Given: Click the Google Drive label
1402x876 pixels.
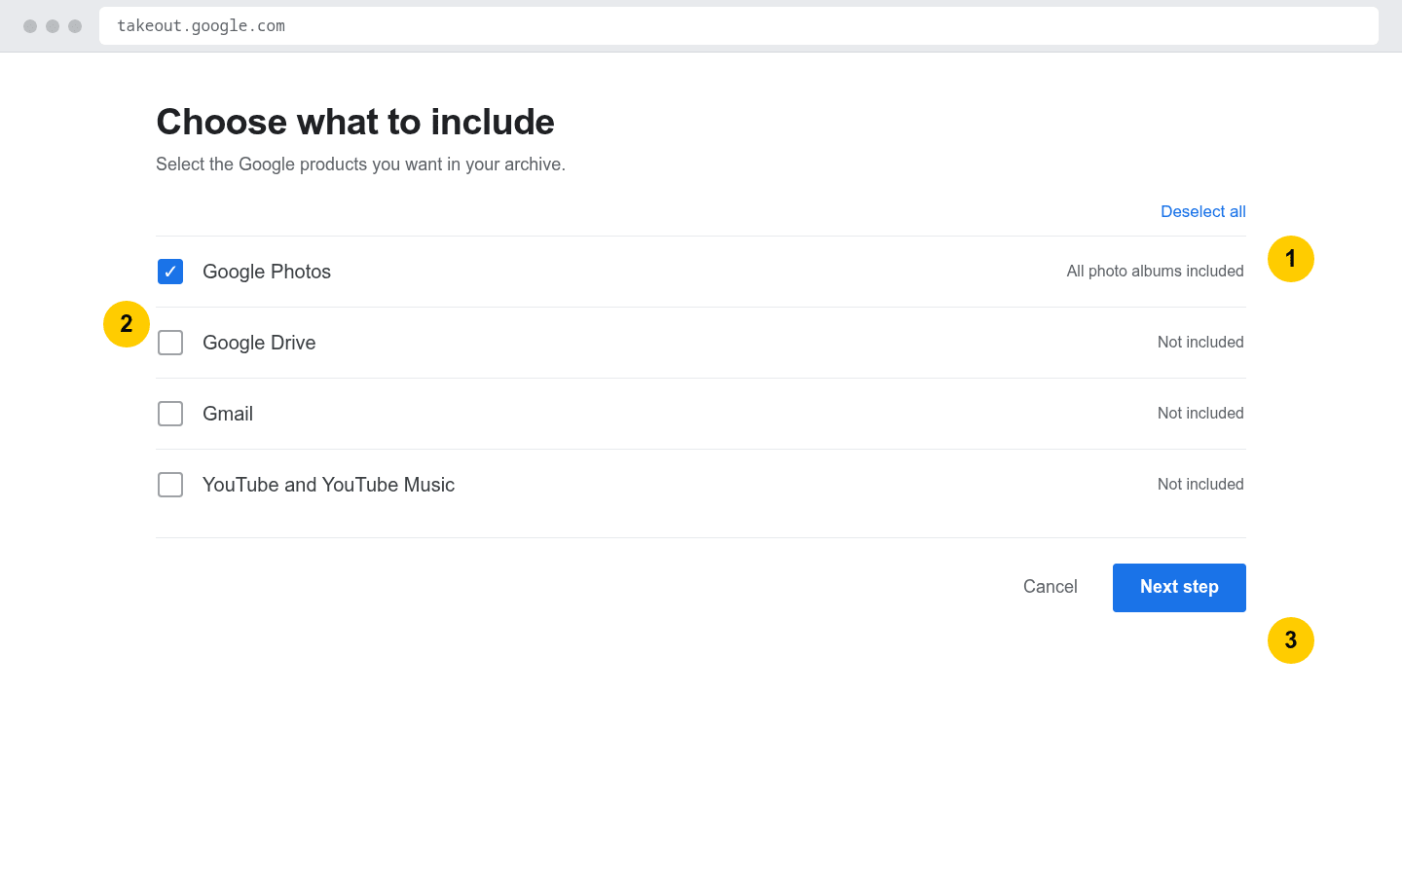Looking at the screenshot, I should [x=259, y=343].
